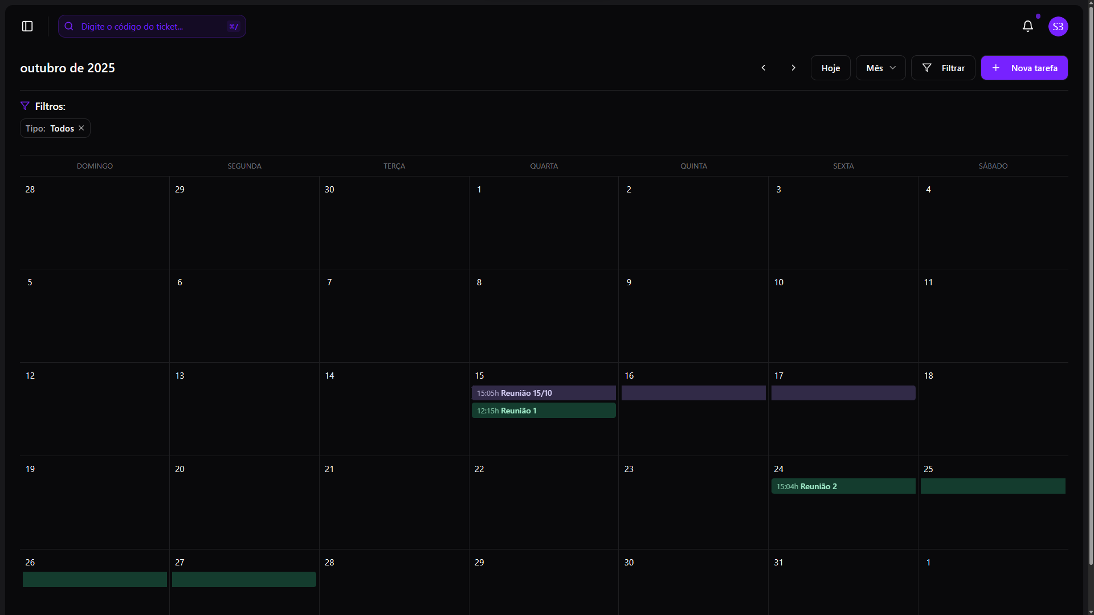Open the Filtrar options

pyautogui.click(x=943, y=68)
